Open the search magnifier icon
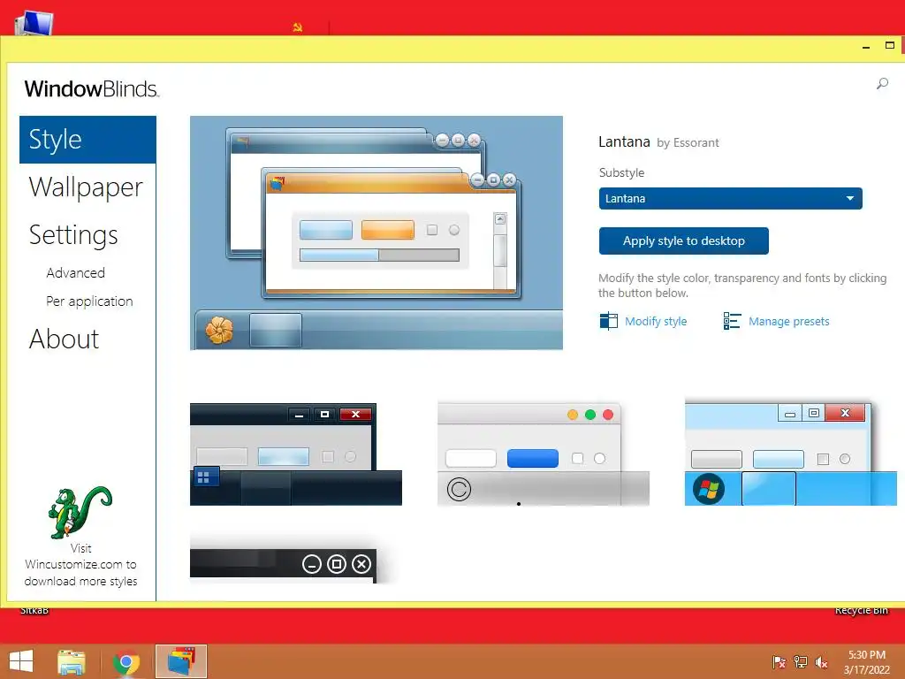This screenshot has height=679, width=905. pos(882,84)
